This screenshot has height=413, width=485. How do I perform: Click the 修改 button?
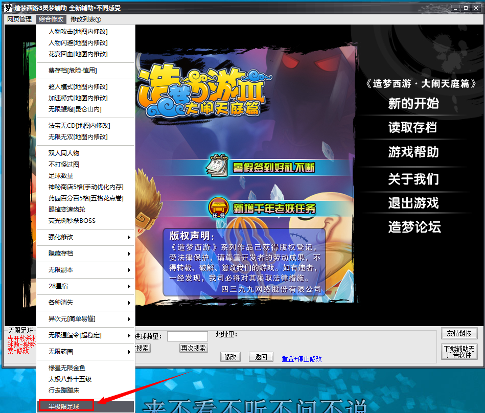point(230,357)
